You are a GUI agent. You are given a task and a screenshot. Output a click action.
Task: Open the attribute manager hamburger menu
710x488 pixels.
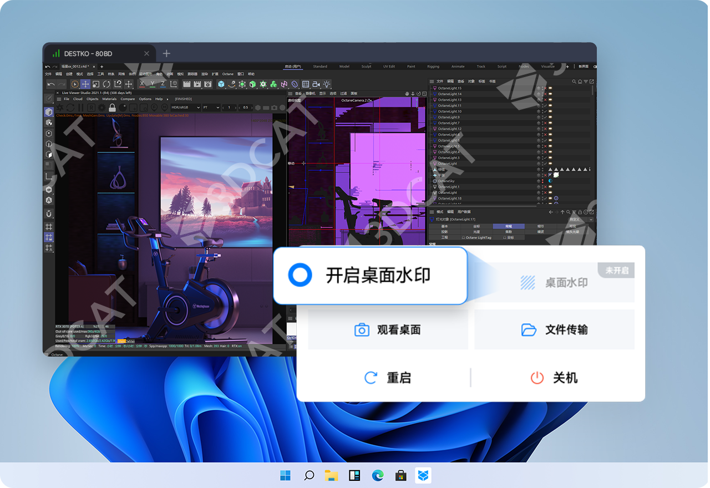[x=432, y=212]
